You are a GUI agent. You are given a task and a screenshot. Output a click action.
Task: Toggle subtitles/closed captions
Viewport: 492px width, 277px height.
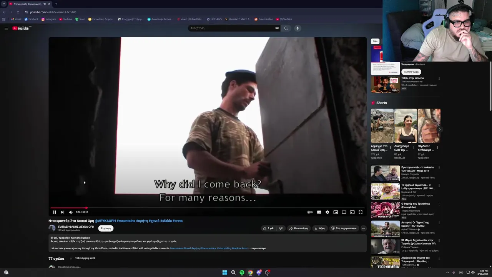click(319, 212)
